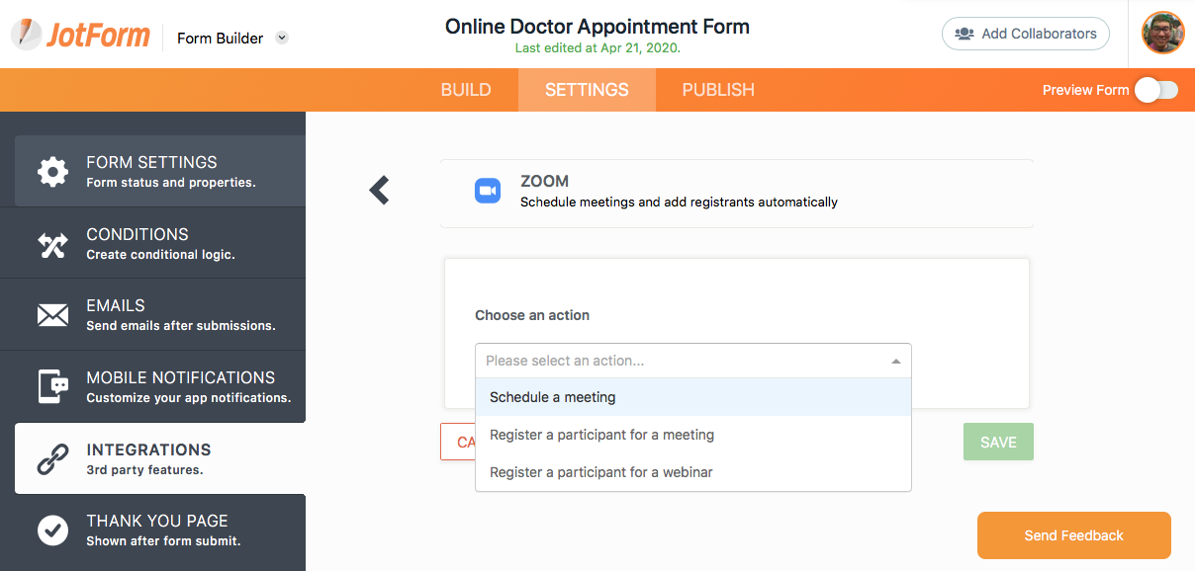Image resolution: width=1195 pixels, height=571 pixels.
Task: Switch to the PUBLISH tab
Action: pos(718,90)
